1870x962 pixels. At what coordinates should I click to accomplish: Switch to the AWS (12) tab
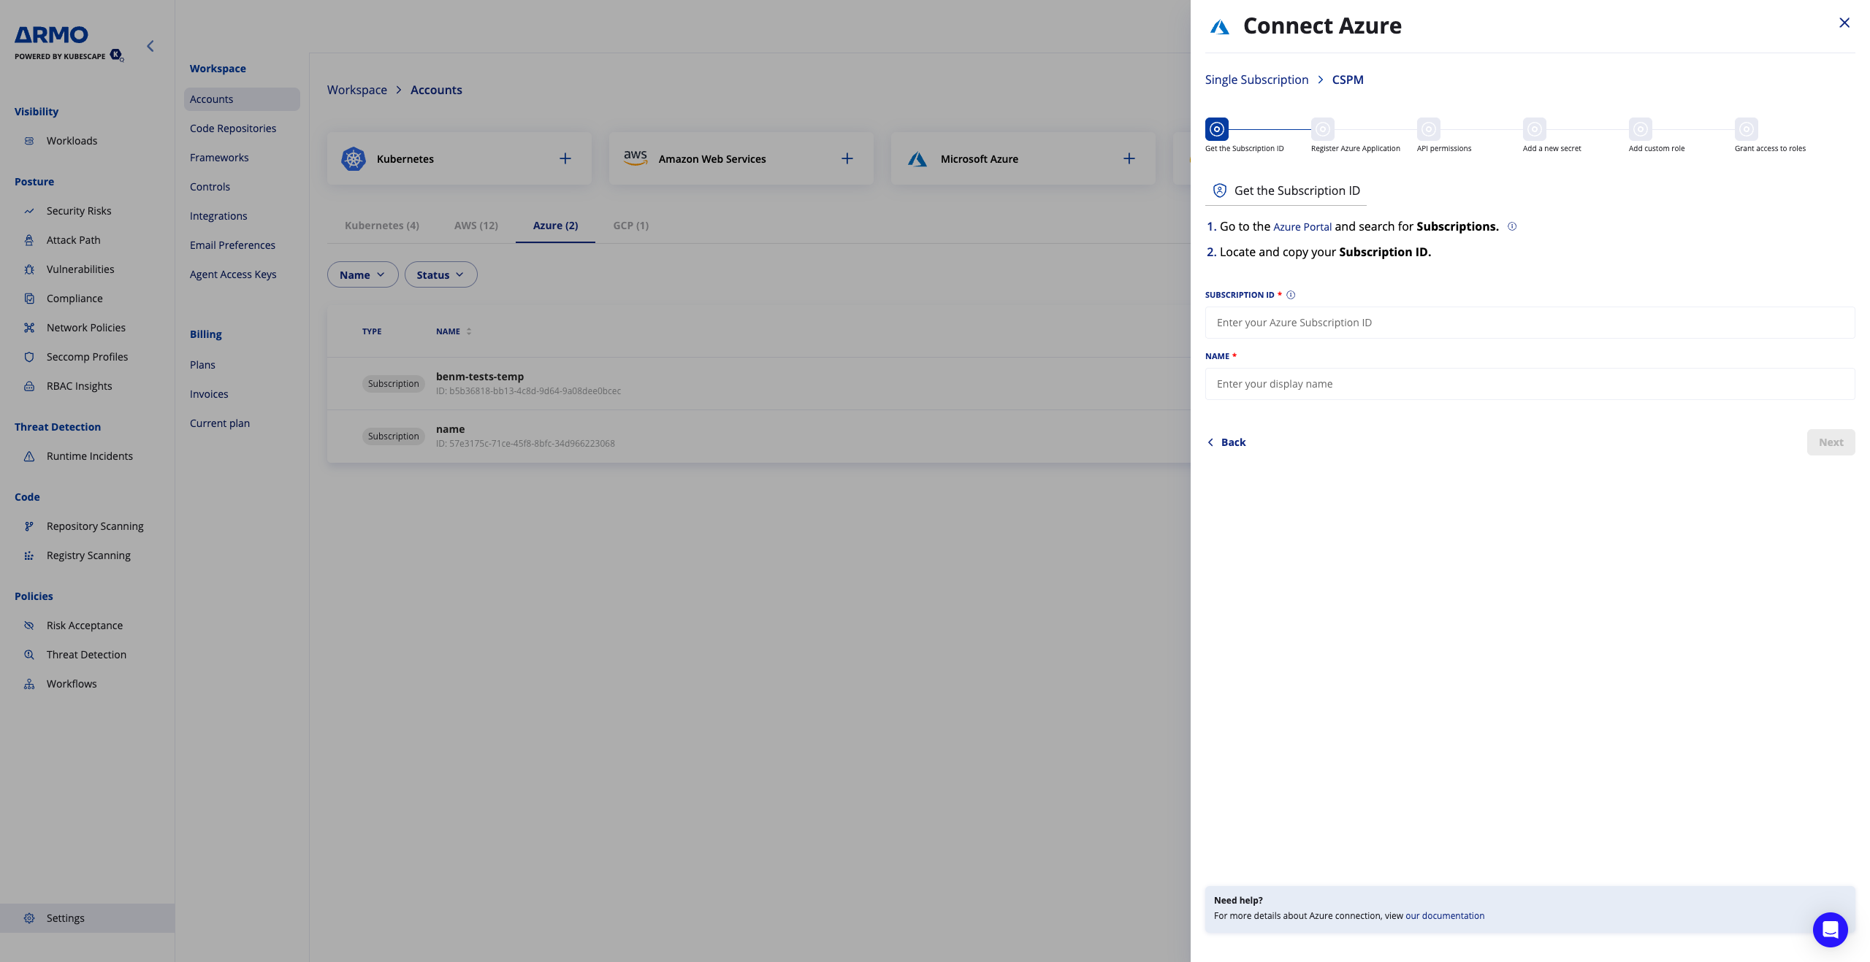tap(476, 226)
